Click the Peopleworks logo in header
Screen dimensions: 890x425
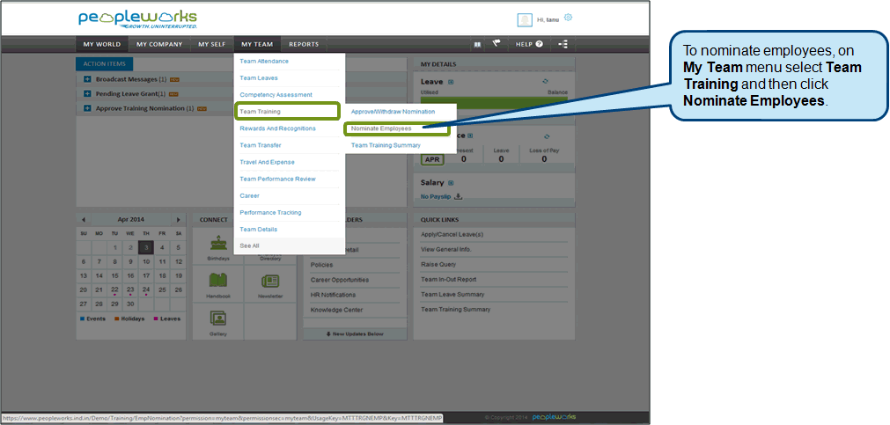(x=137, y=18)
